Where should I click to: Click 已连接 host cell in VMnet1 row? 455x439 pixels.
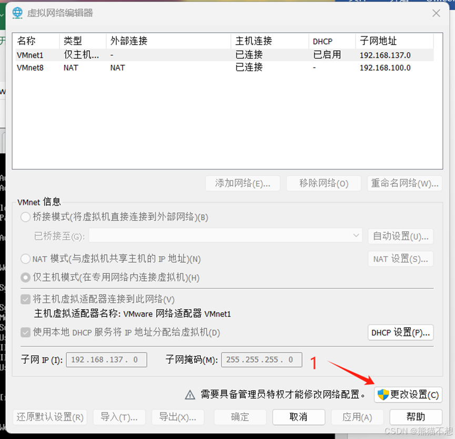coord(249,55)
